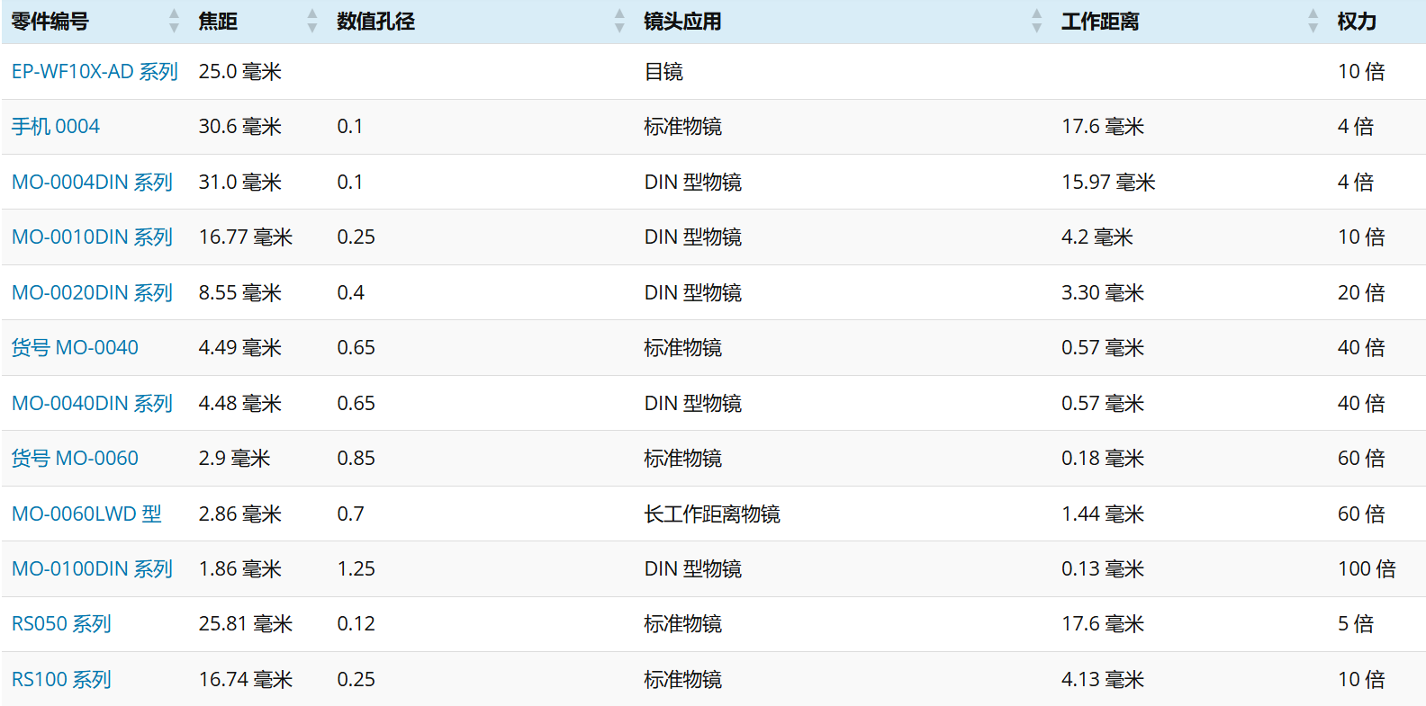
Task: Open 货号 MO-0040 link
Action: tap(75, 347)
